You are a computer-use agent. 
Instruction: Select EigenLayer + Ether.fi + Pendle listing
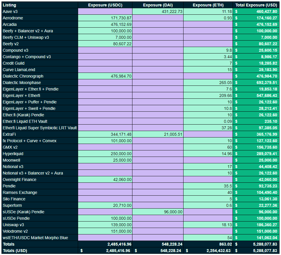pos(40,89)
